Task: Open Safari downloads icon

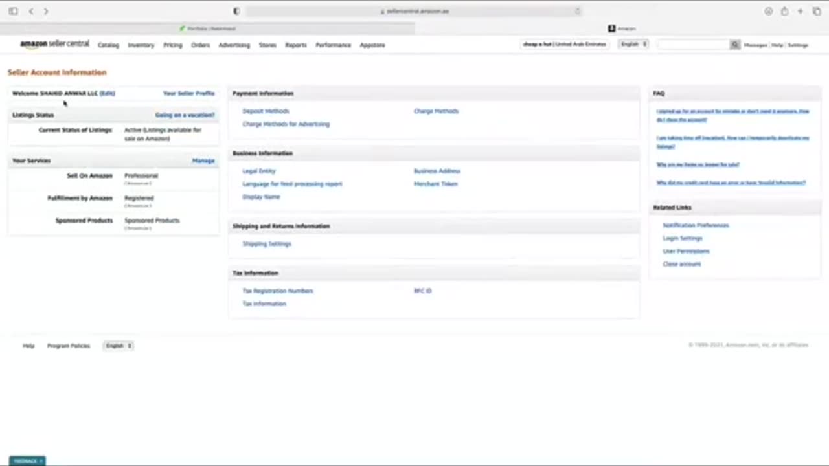Action: click(x=768, y=11)
